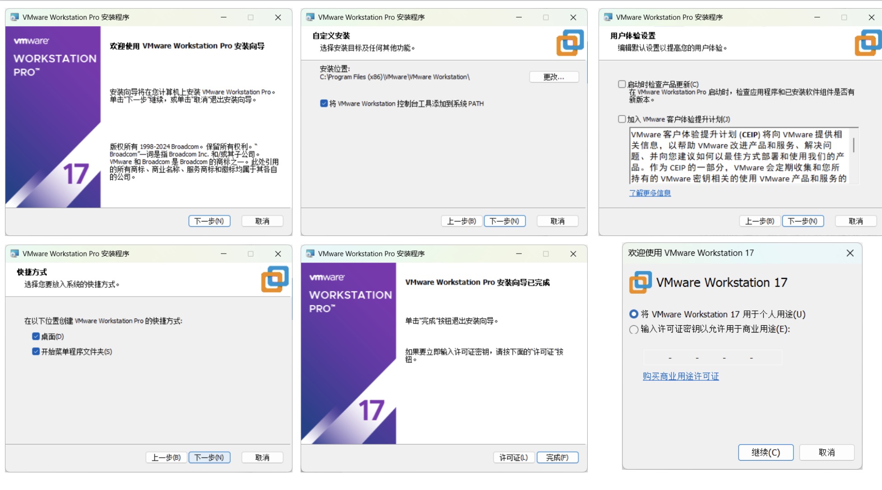Open the 了解更多信息 link
Image resolution: width=882 pixels, height=490 pixels.
tap(650, 193)
